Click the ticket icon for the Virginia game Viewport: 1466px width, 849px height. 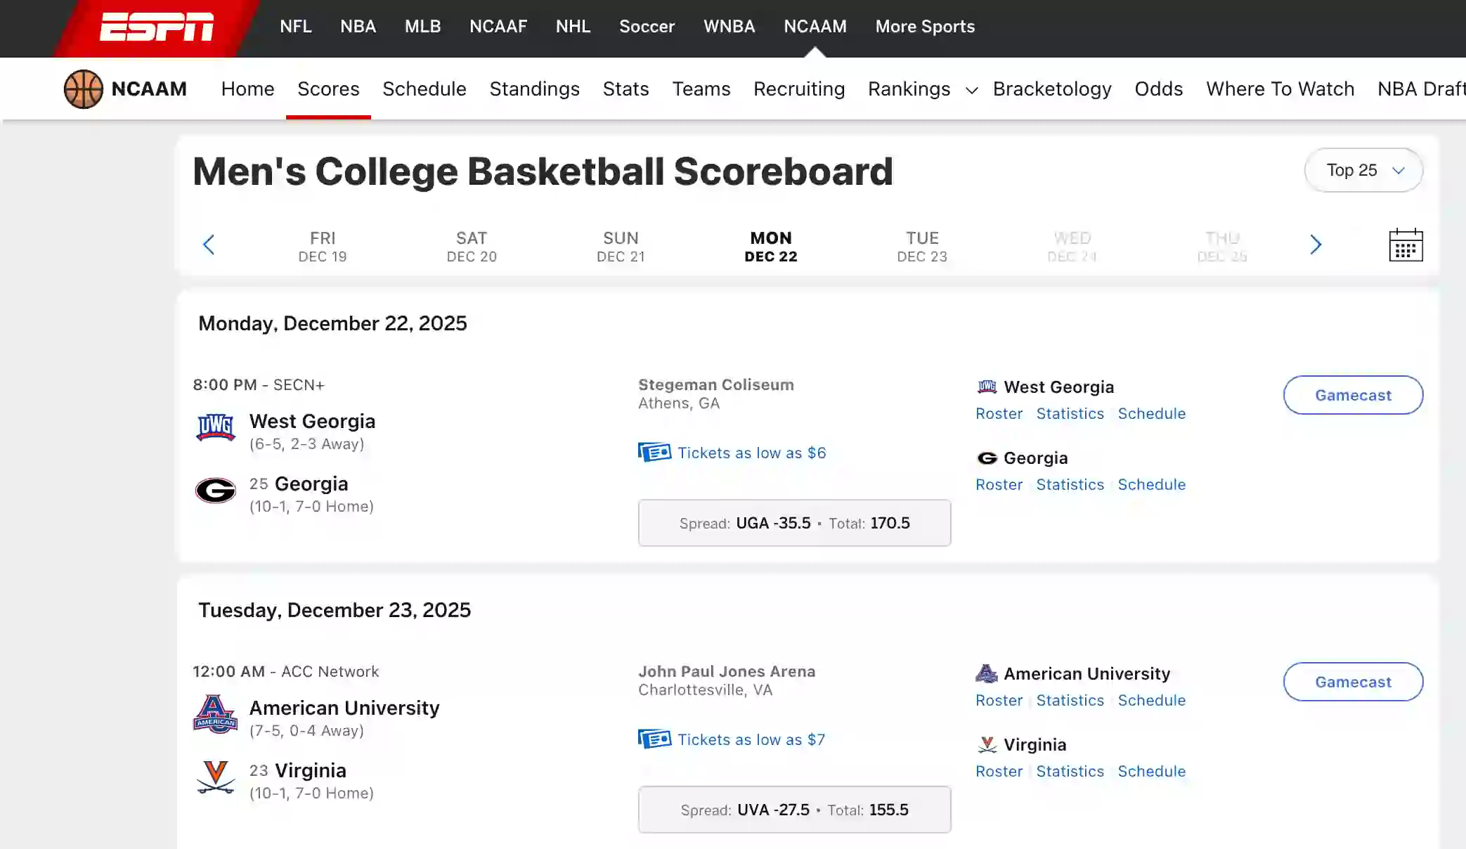(654, 739)
